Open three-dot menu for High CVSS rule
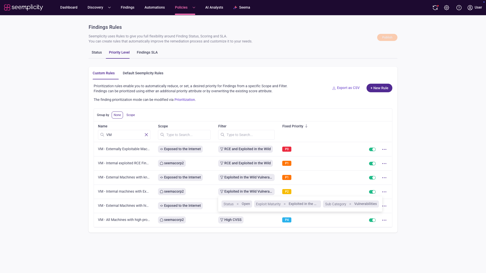 [x=384, y=220]
